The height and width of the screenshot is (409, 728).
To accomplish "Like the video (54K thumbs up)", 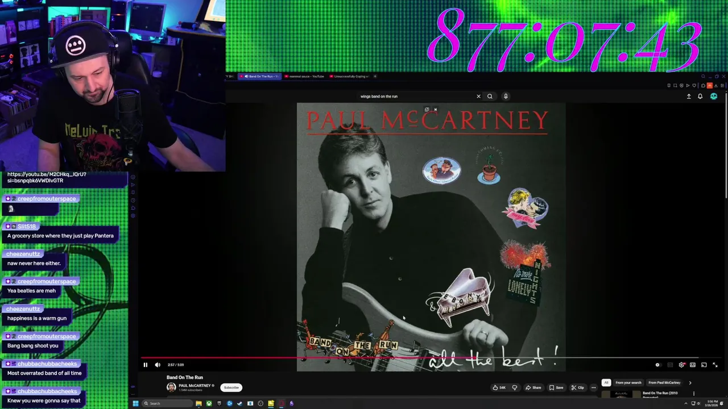I will [499, 387].
